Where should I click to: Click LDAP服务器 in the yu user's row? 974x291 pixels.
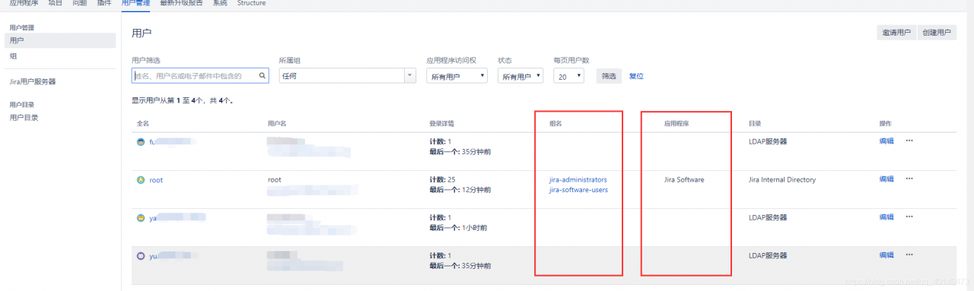coord(768,255)
